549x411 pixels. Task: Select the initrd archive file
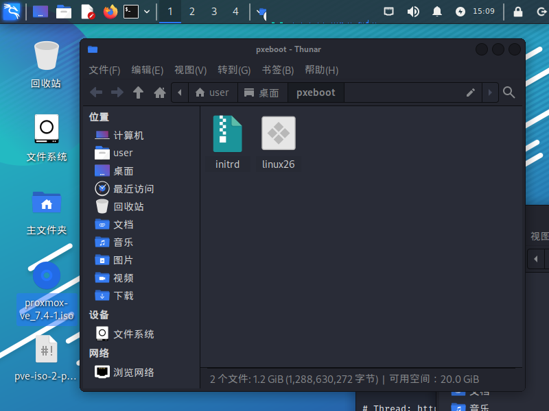[x=227, y=142]
